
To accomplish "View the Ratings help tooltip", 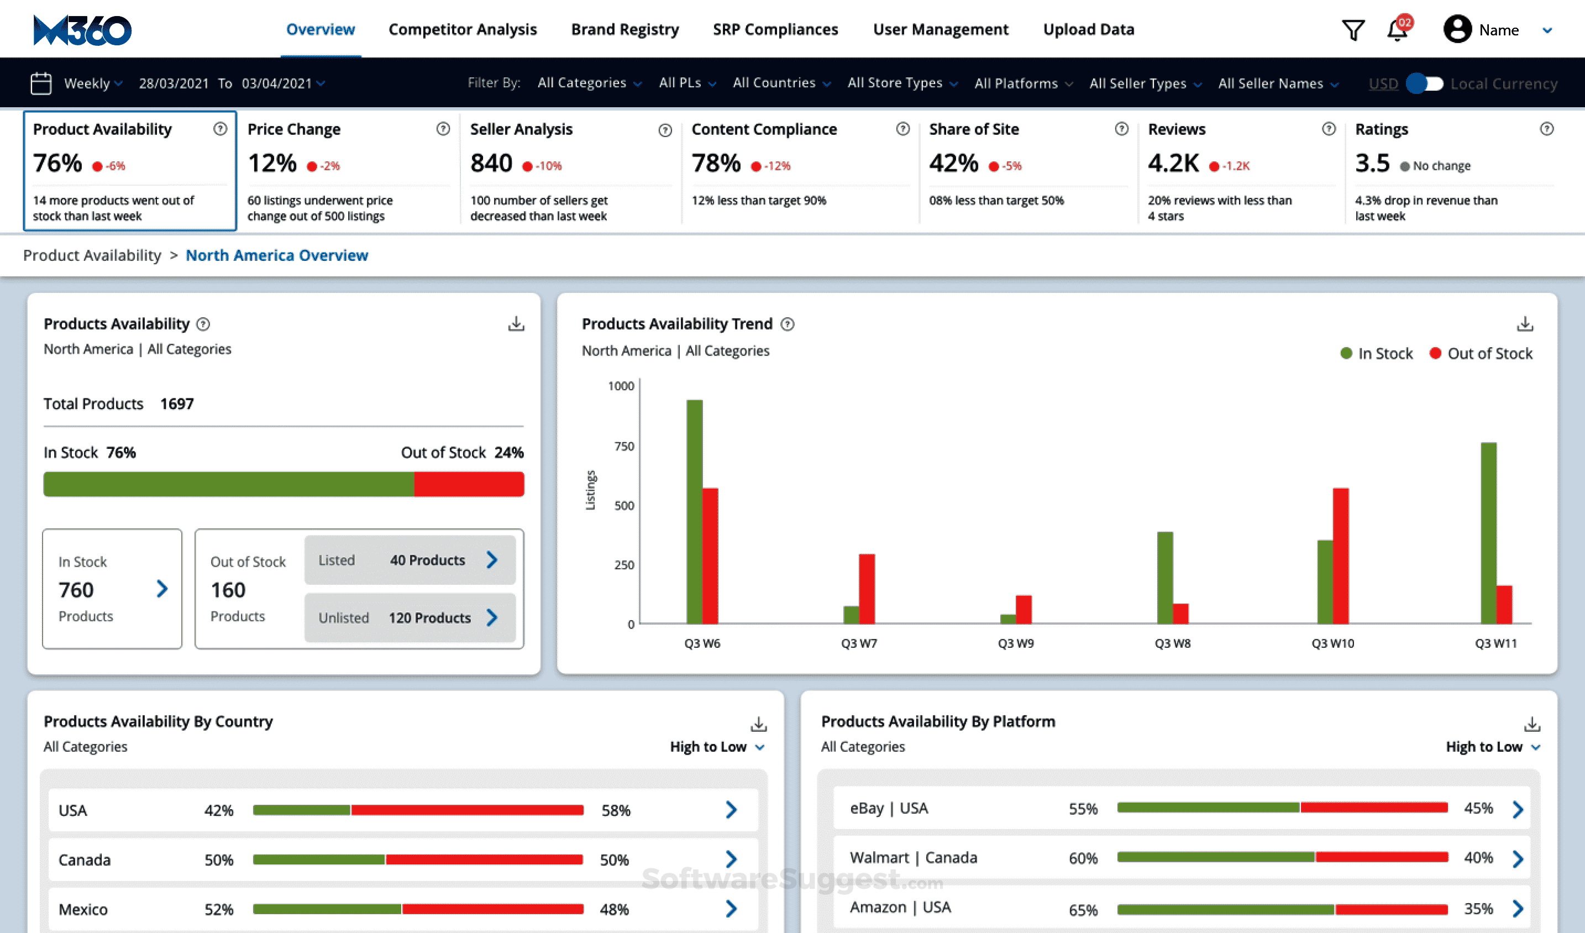I will [1548, 128].
